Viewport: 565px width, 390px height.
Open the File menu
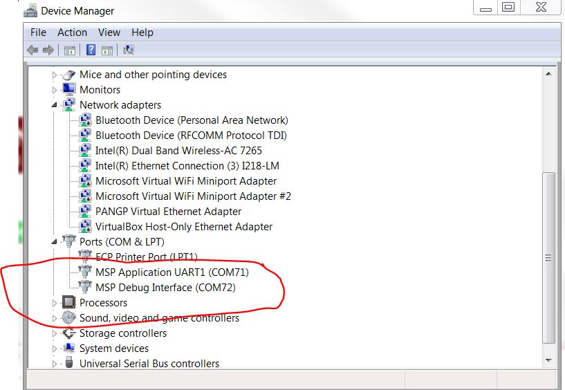[x=39, y=32]
